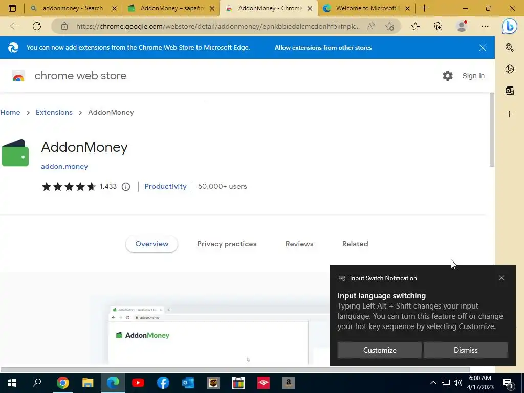Open the addon.money publisher link
Image resolution: width=524 pixels, height=393 pixels.
coord(64,166)
